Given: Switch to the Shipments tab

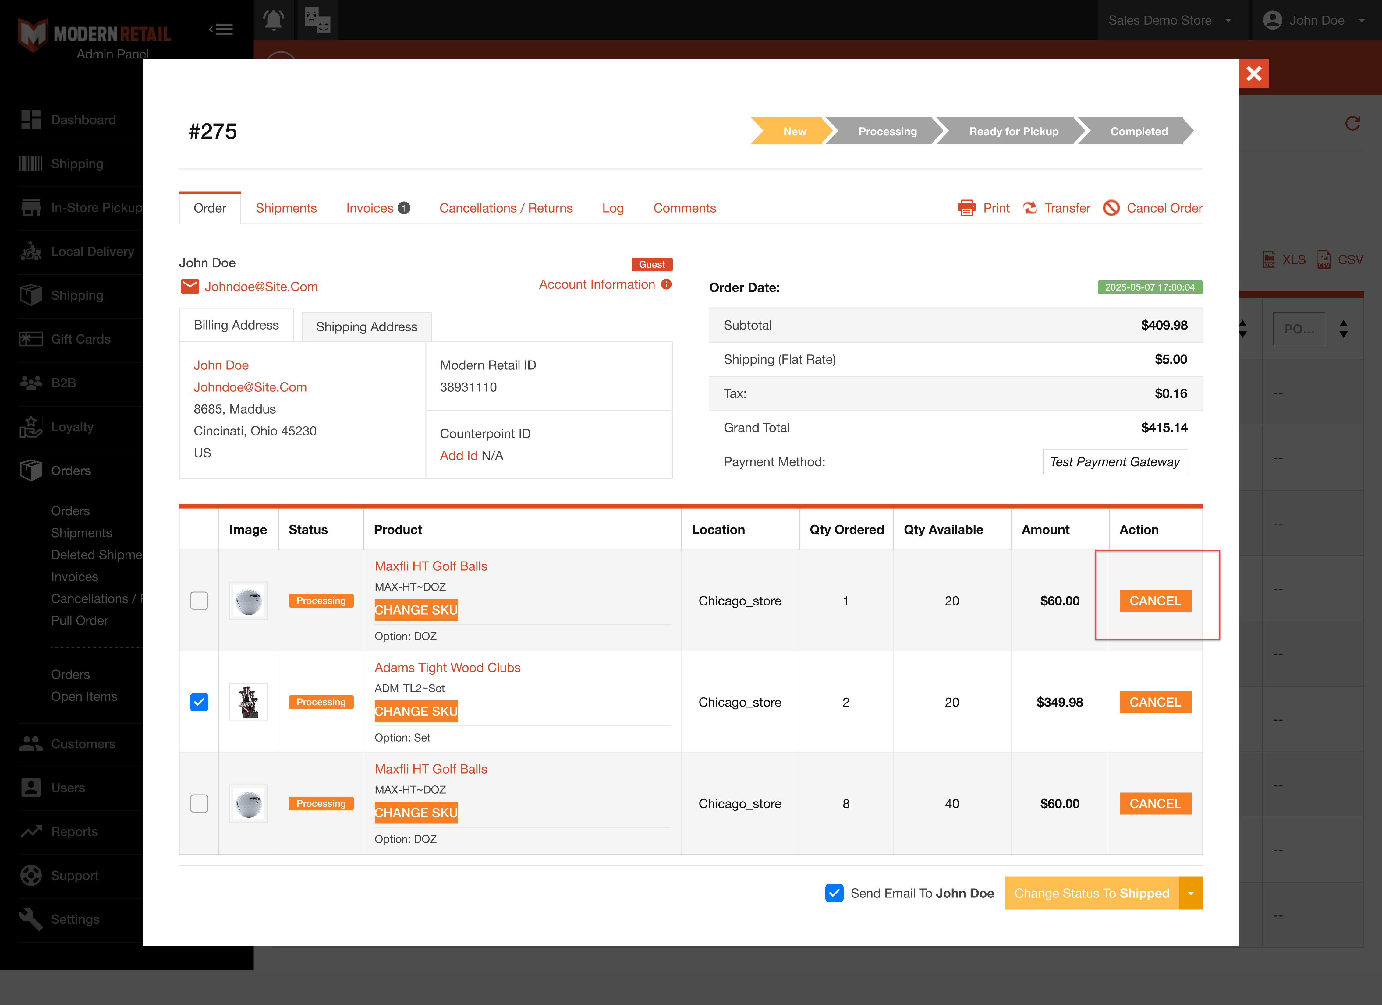Looking at the screenshot, I should [x=286, y=208].
